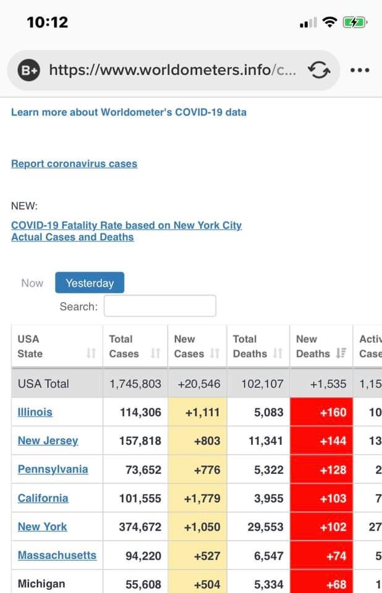Tap the worldometers.info address bar URL
The width and height of the screenshot is (382, 593).
(172, 70)
